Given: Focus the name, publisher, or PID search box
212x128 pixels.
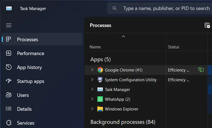Looking at the screenshot, I should pyautogui.click(x=160, y=8).
